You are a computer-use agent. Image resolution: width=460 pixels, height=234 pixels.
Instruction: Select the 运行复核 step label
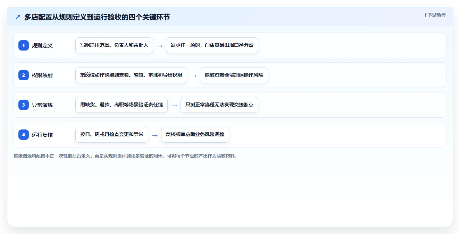tap(42, 135)
